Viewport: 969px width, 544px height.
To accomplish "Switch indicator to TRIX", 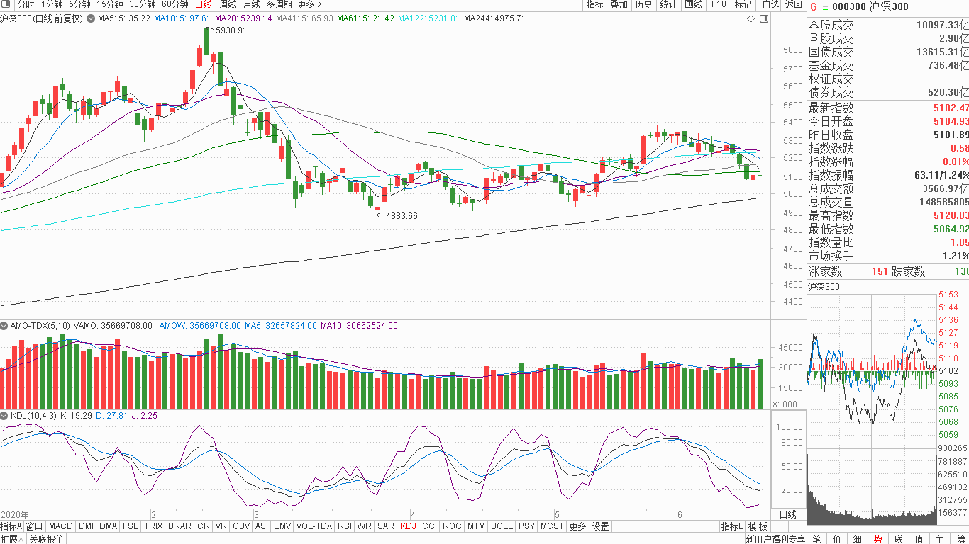I will pos(153,526).
